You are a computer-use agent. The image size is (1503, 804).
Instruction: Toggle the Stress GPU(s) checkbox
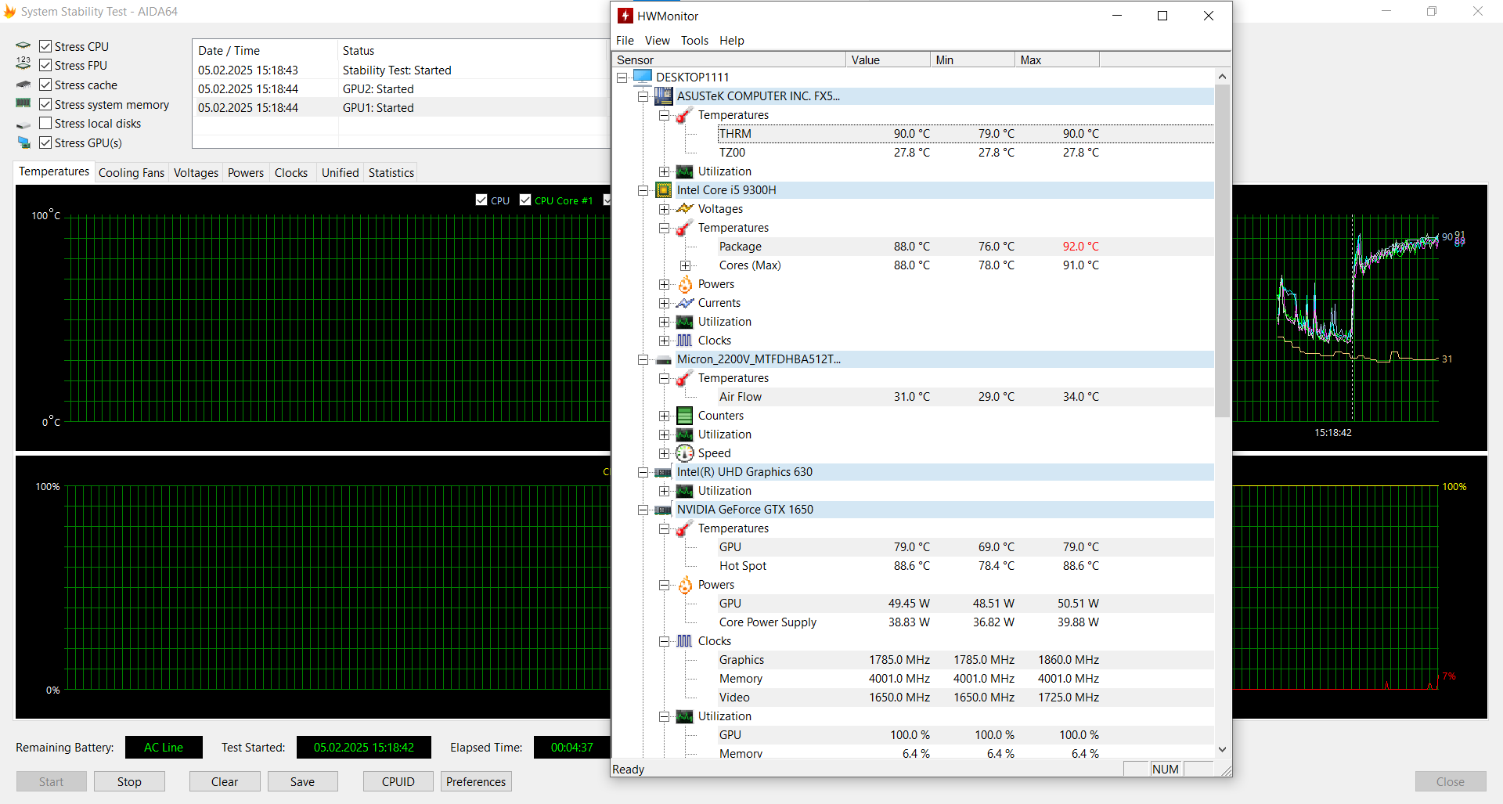pos(45,142)
